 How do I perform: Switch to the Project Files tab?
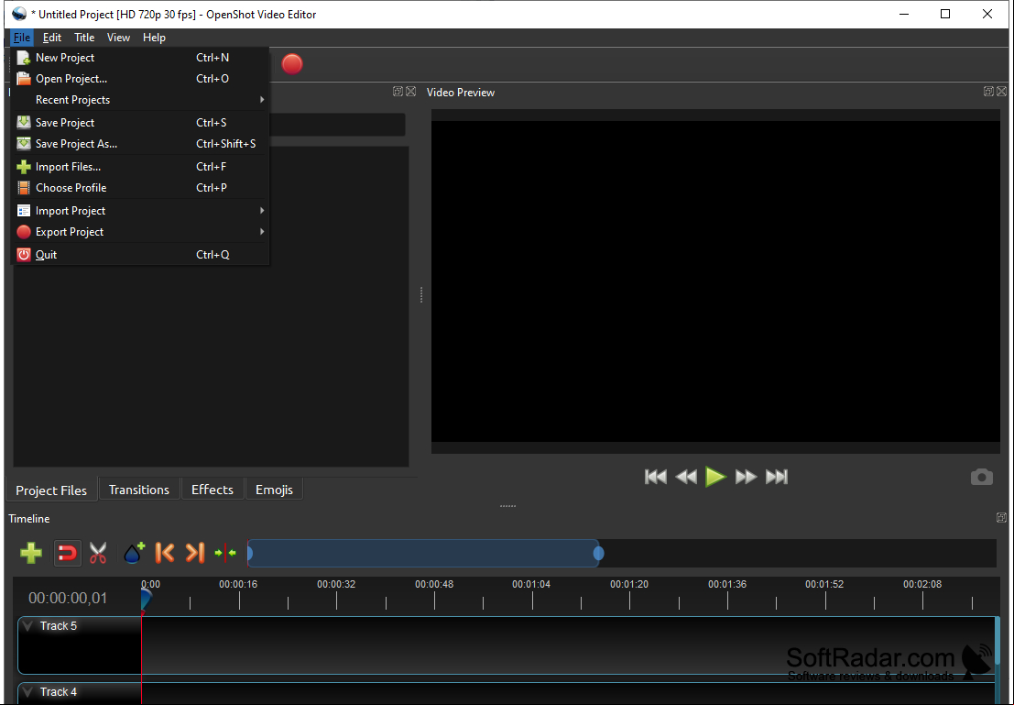[51, 490]
